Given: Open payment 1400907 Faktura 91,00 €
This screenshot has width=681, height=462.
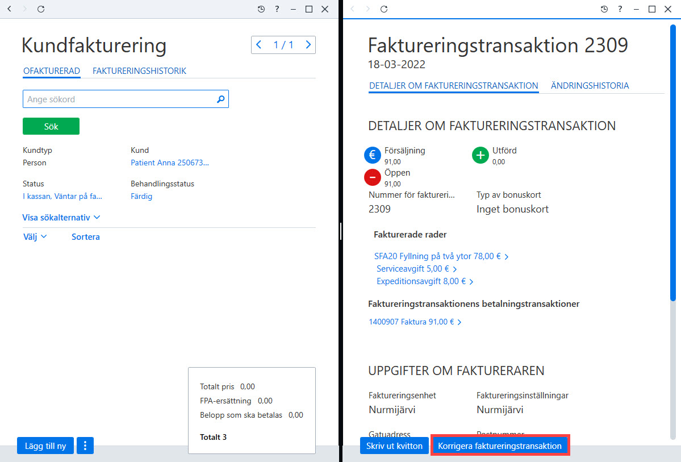Looking at the screenshot, I should pyautogui.click(x=415, y=322).
